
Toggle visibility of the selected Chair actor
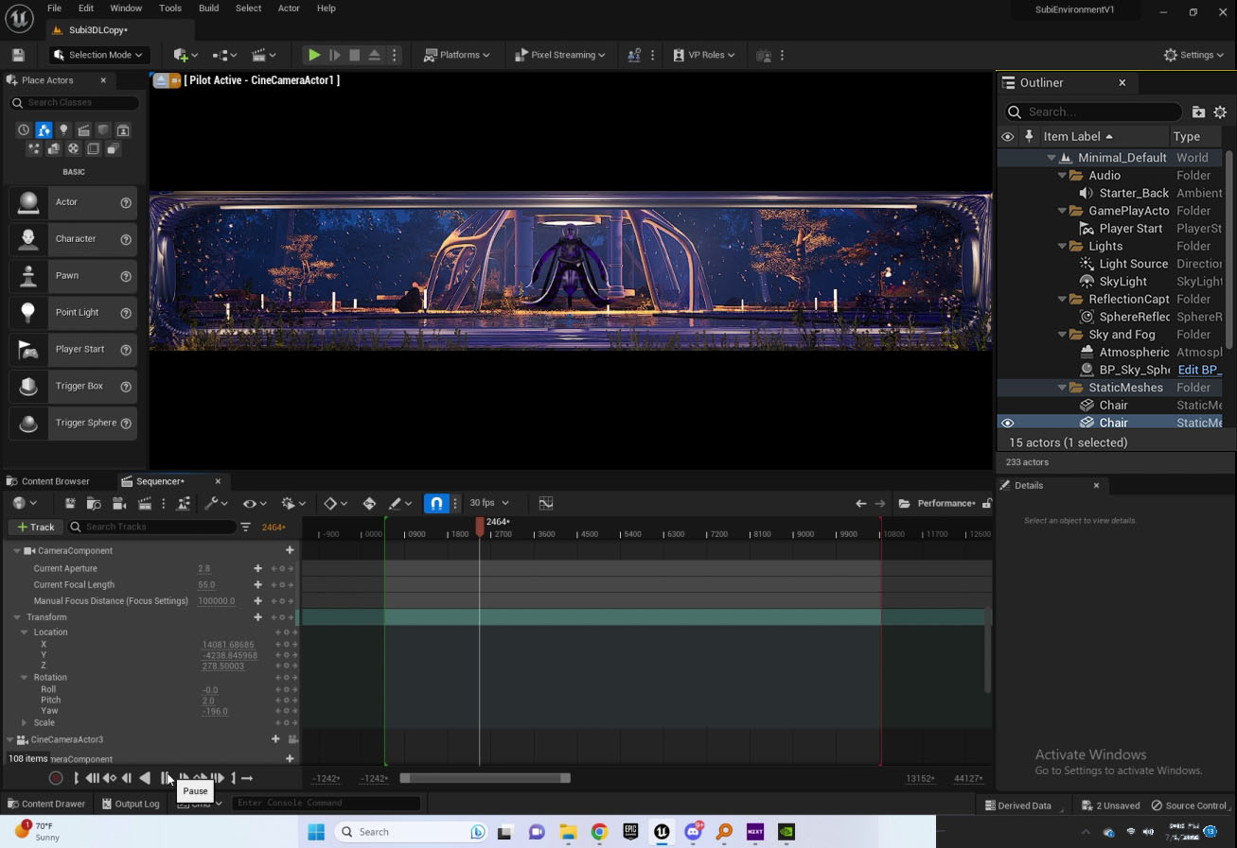(1007, 423)
